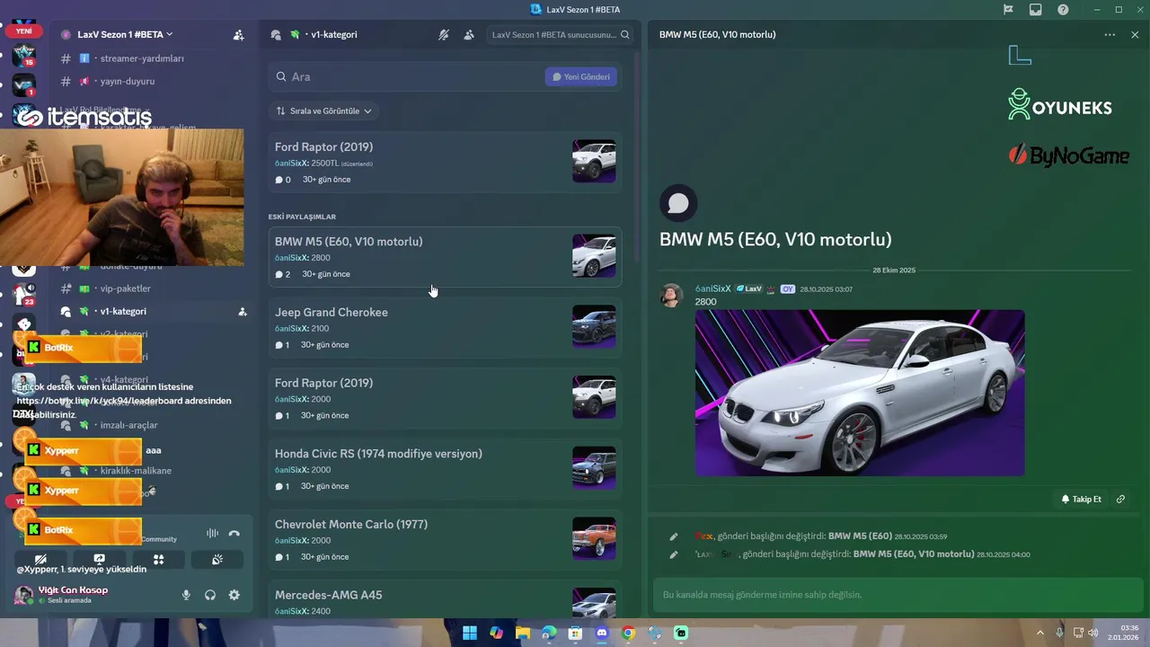
Task: Click LaxV server tag badge
Action: coord(749,288)
